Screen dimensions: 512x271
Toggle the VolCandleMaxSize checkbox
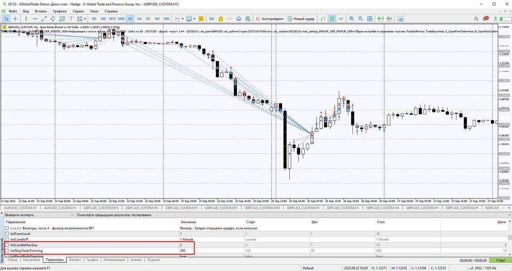[7, 245]
